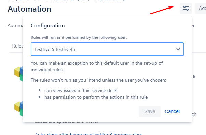Click the 'has permission to perform' bullet item
Image resolution: width=206 pixels, height=135 pixels.
(x=96, y=97)
